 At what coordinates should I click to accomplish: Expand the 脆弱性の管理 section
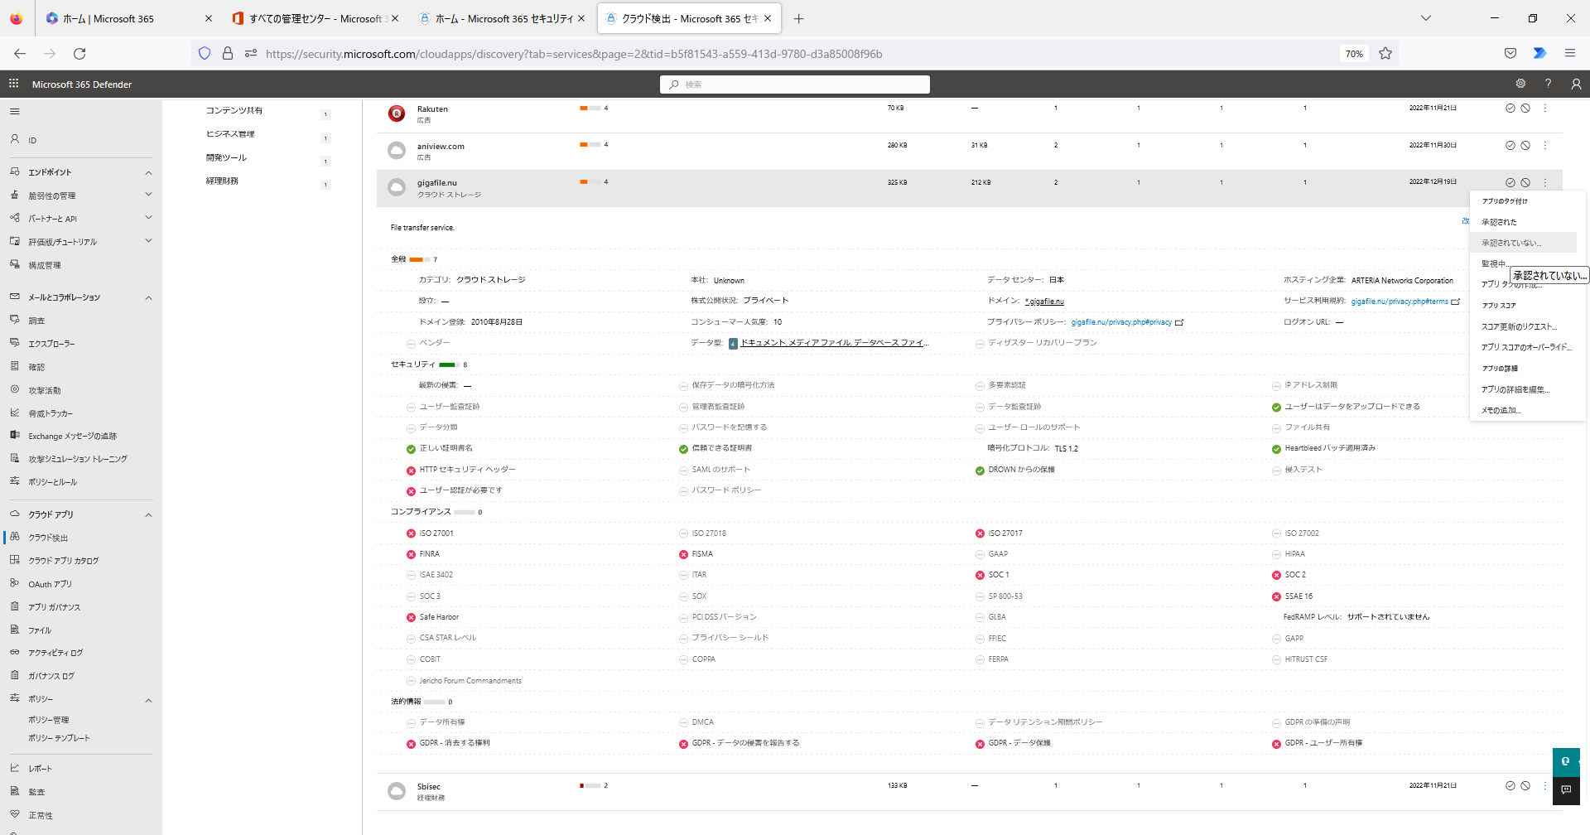coord(148,195)
